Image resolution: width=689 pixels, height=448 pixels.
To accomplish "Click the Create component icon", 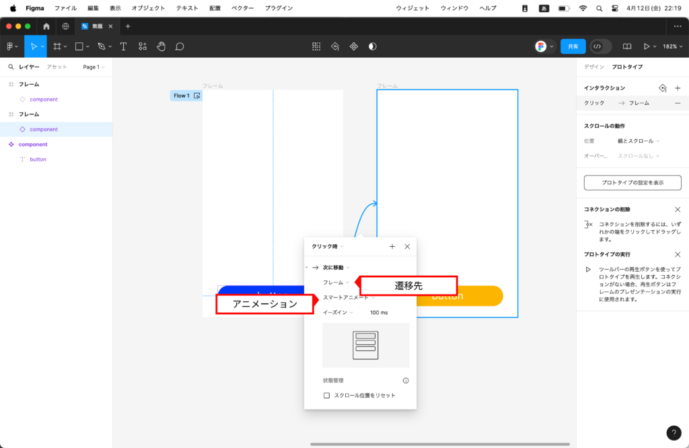I will pos(353,46).
